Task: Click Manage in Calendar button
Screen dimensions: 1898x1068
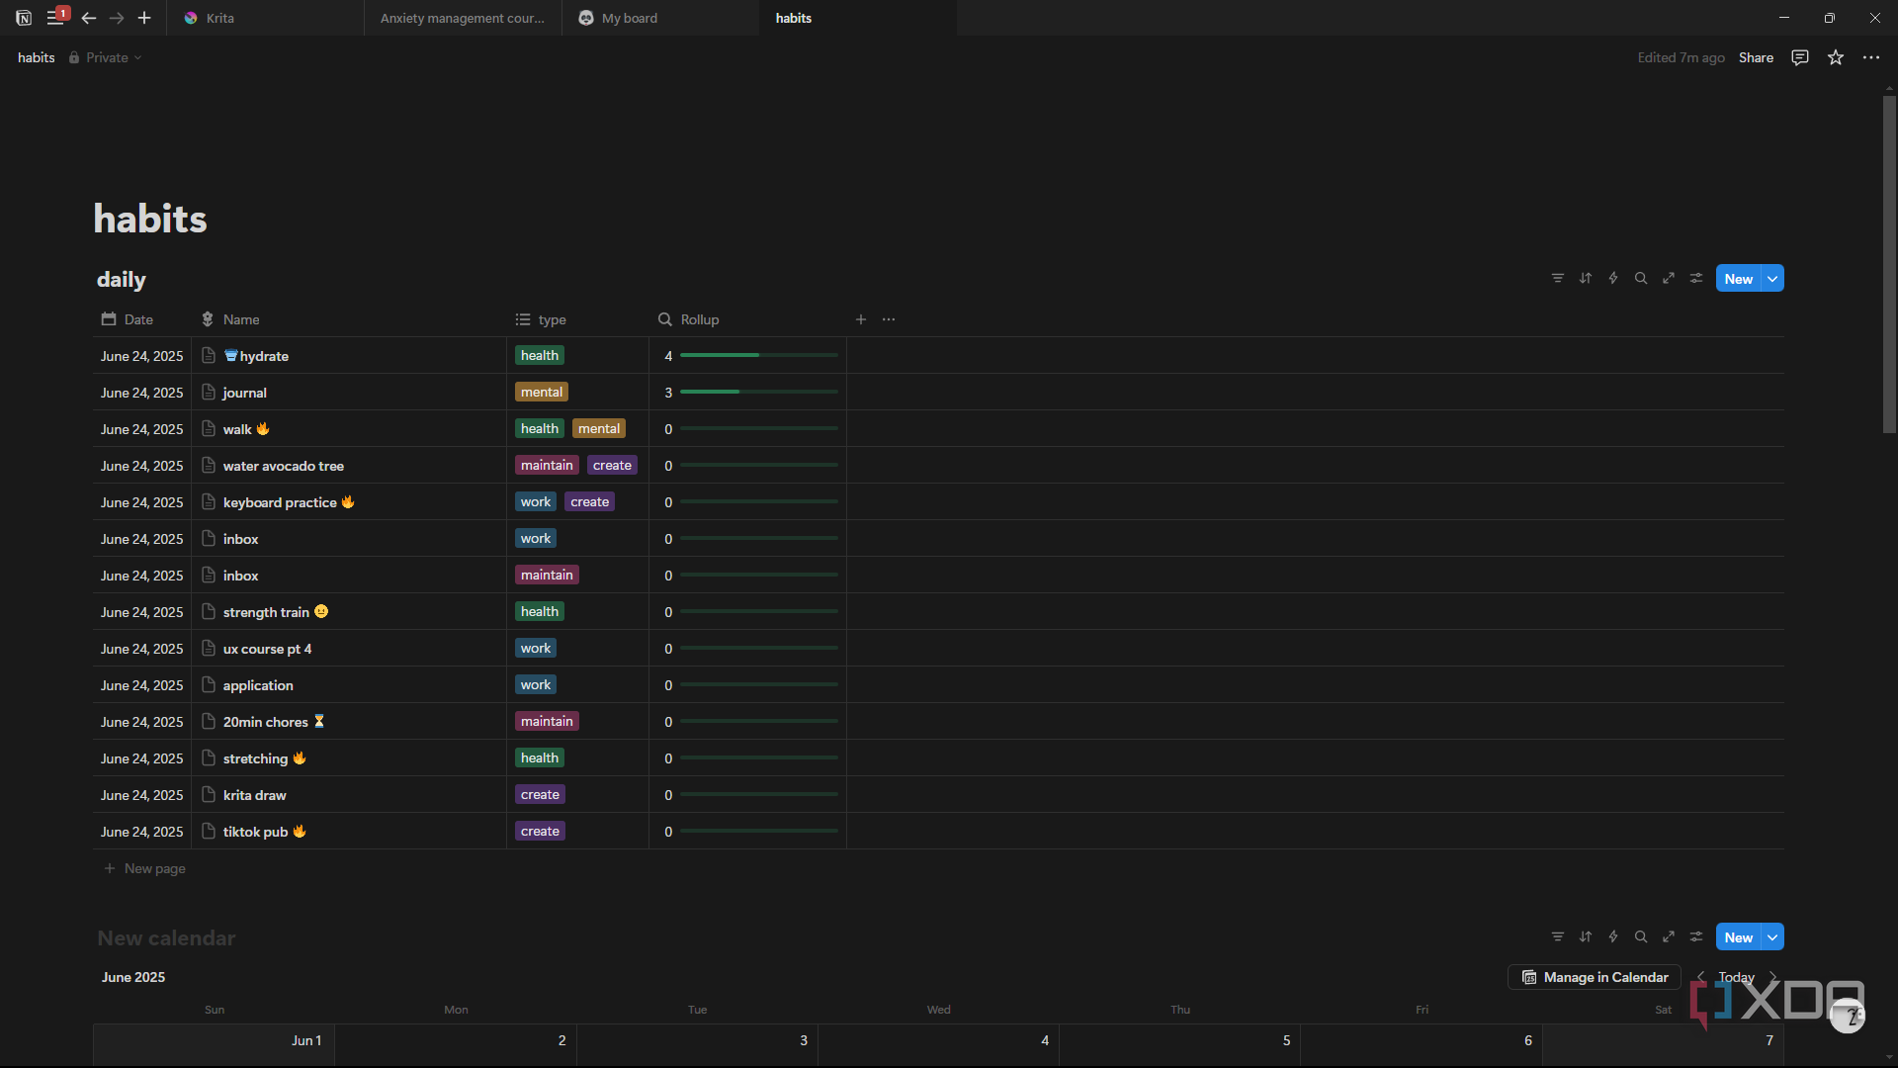Action: (x=1595, y=977)
